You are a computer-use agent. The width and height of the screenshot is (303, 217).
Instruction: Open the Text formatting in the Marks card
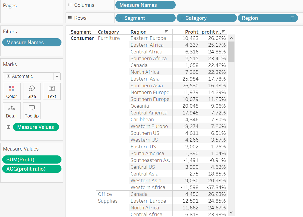tap(52, 91)
